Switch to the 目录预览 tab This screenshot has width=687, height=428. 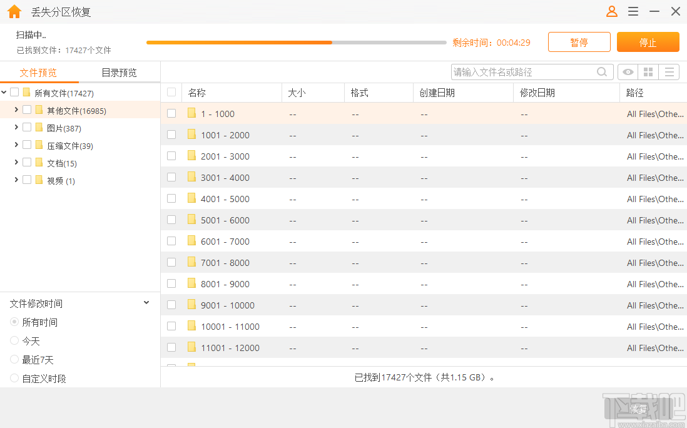pos(119,73)
